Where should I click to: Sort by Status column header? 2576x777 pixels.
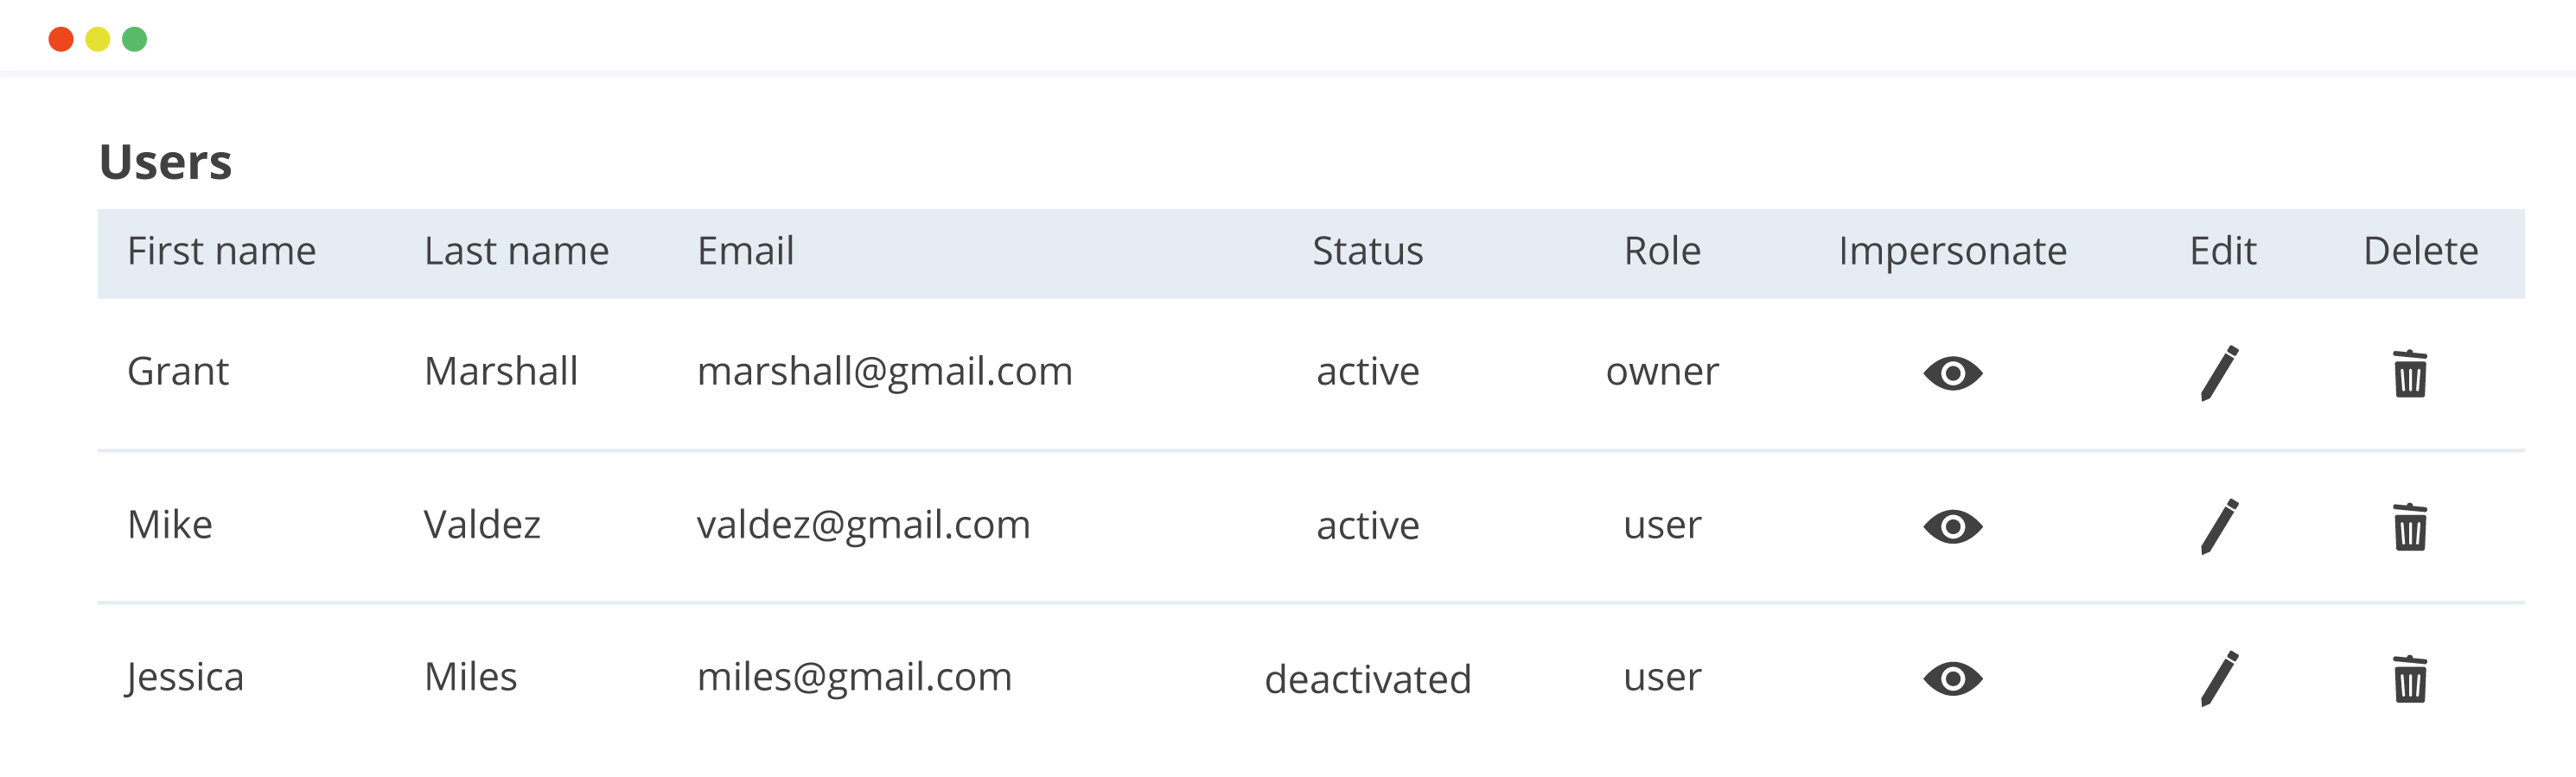click(1367, 251)
